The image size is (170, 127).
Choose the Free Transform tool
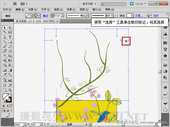10,60
